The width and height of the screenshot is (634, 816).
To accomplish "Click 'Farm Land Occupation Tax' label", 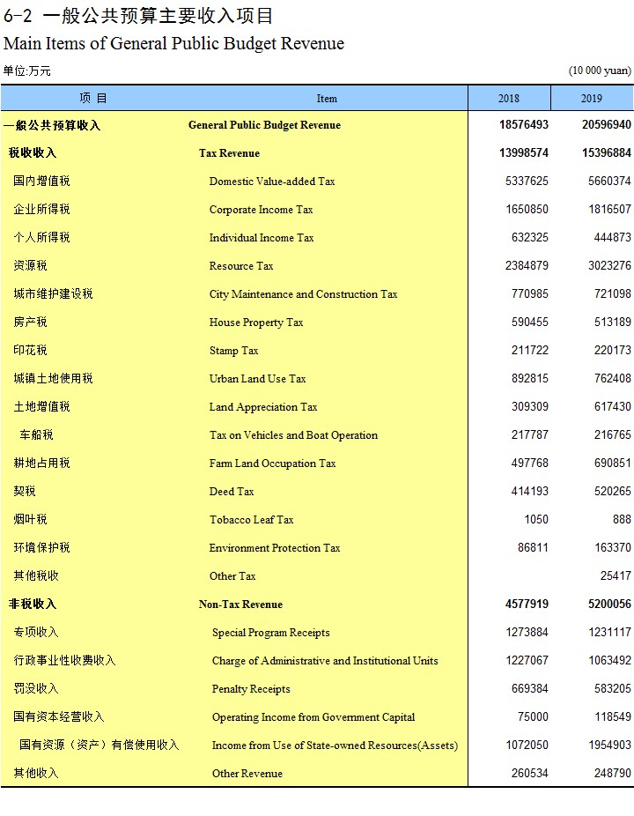I will [272, 464].
